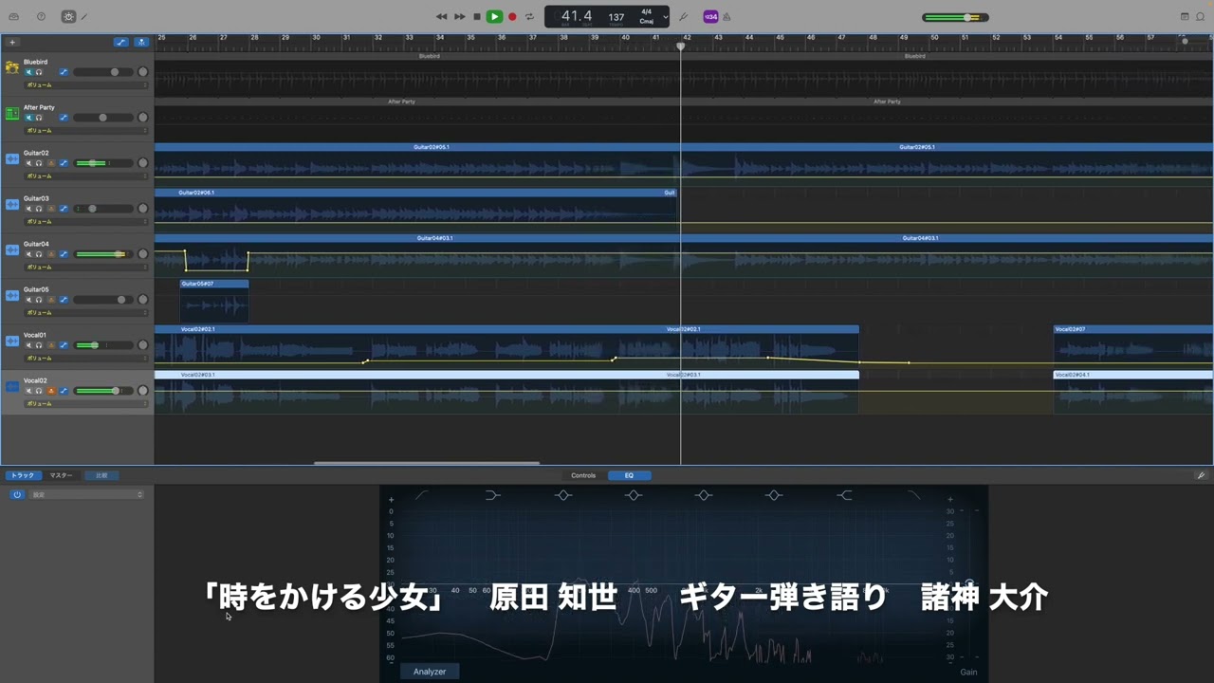Click the Analyzer button
This screenshot has width=1214, height=683.
click(x=430, y=672)
